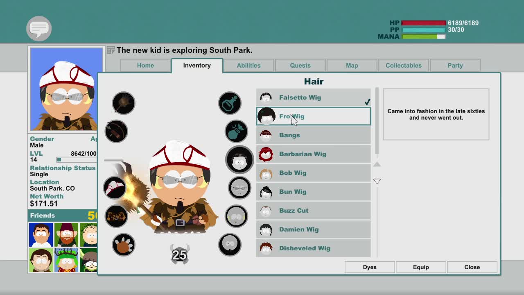
Task: Choose the Bun Wig hair option
Action: 314,192
